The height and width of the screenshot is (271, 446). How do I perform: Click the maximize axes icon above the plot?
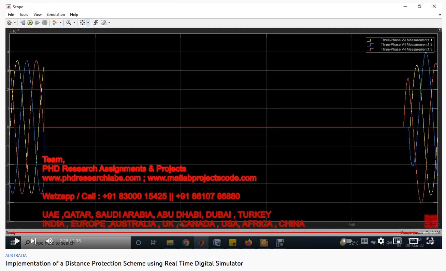[440, 30]
